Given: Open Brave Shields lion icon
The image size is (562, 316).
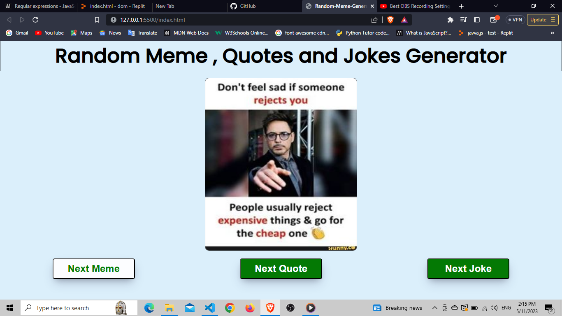Looking at the screenshot, I should 390,20.
